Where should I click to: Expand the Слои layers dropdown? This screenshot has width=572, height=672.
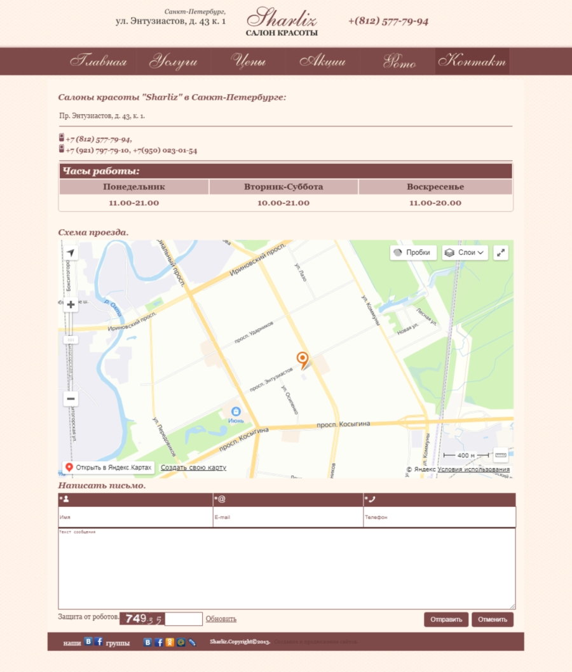(x=465, y=252)
